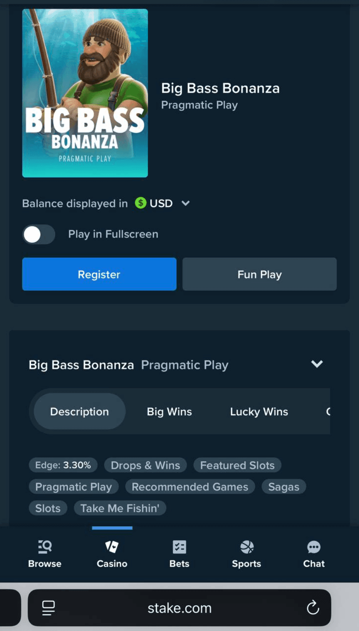The width and height of the screenshot is (359, 631).
Task: Open the USD currency dropdown
Action: [x=185, y=203]
